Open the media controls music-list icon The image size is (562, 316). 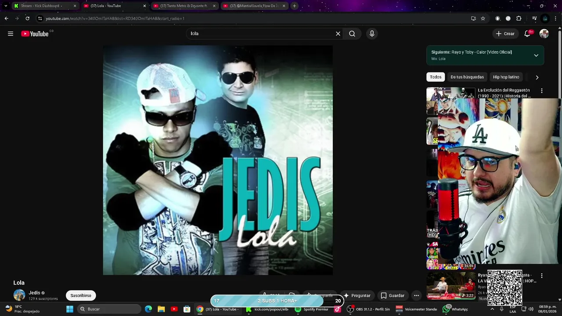pos(534,18)
